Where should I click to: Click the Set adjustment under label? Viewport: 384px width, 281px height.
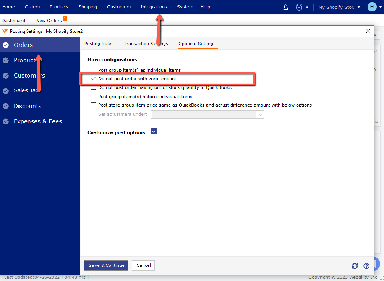pyautogui.click(x=123, y=114)
